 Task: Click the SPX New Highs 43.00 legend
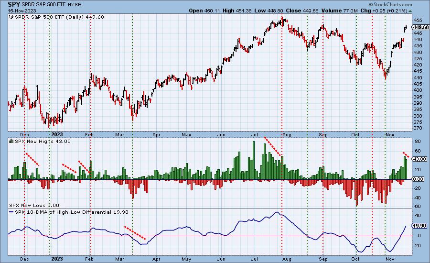coord(43,141)
